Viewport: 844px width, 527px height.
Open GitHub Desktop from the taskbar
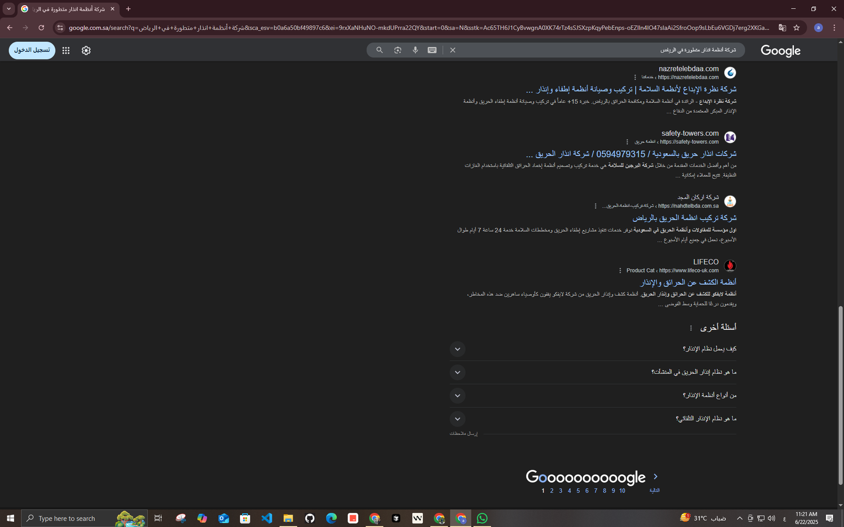tap(310, 518)
